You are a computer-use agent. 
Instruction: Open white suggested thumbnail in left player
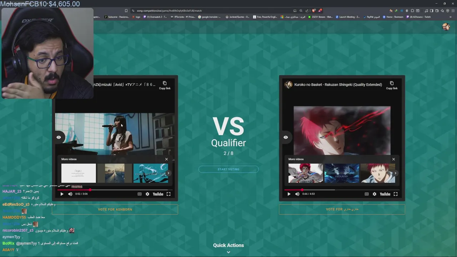(79, 173)
